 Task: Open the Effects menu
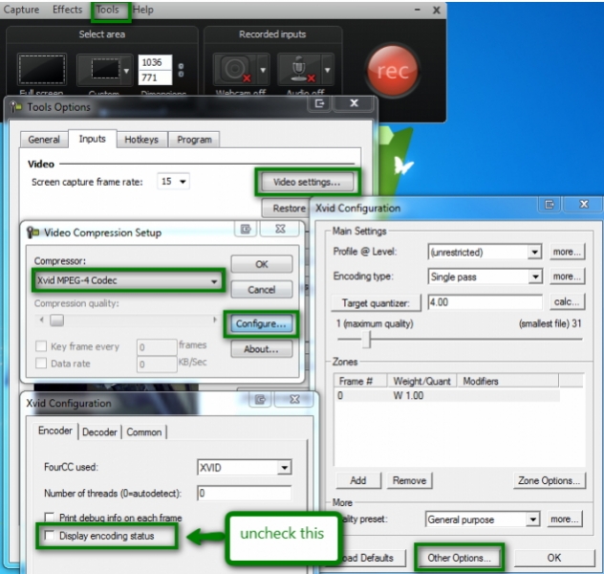pos(68,10)
